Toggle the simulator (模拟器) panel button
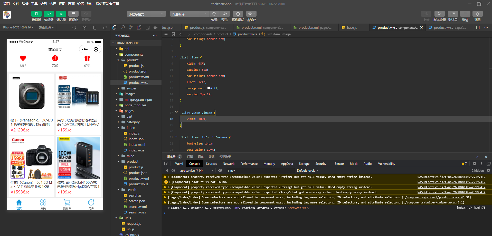 (x=36, y=14)
